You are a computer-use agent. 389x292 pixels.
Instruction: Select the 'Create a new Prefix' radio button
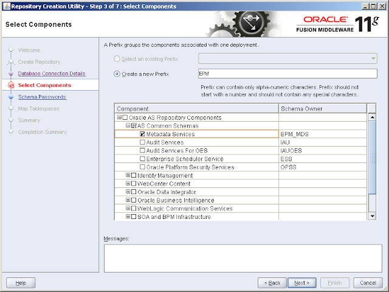(x=117, y=74)
